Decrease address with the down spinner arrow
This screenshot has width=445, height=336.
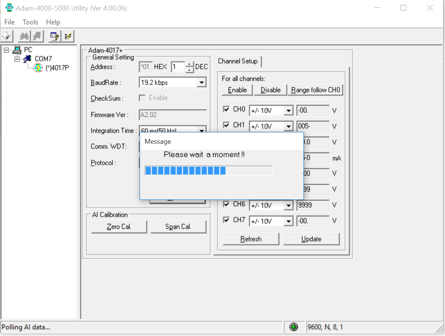click(189, 70)
